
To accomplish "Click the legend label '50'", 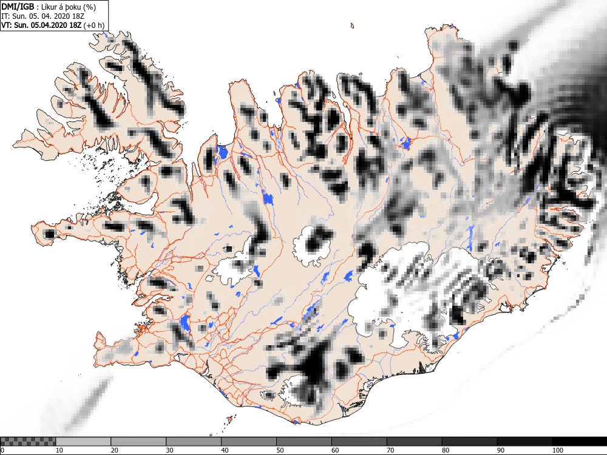I will (x=280, y=450).
